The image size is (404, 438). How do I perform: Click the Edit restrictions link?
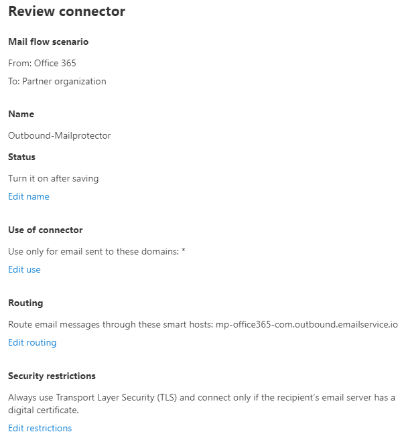[x=40, y=428]
